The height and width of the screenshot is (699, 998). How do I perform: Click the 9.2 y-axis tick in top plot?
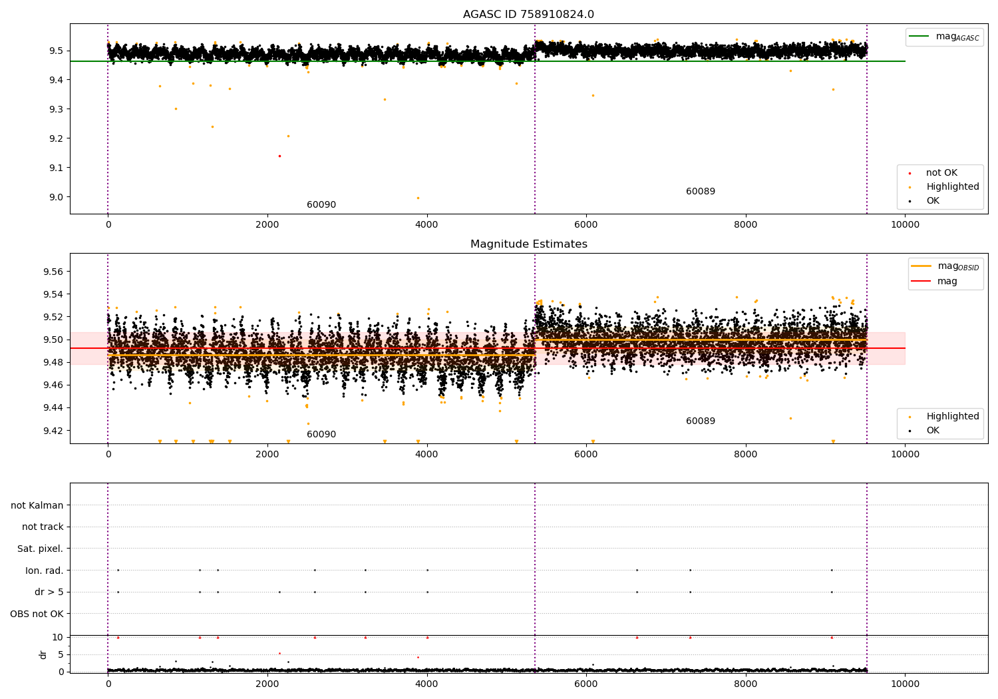56,139
